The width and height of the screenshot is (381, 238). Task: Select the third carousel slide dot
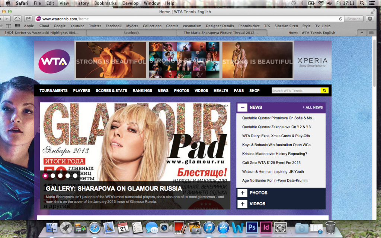coord(60,176)
